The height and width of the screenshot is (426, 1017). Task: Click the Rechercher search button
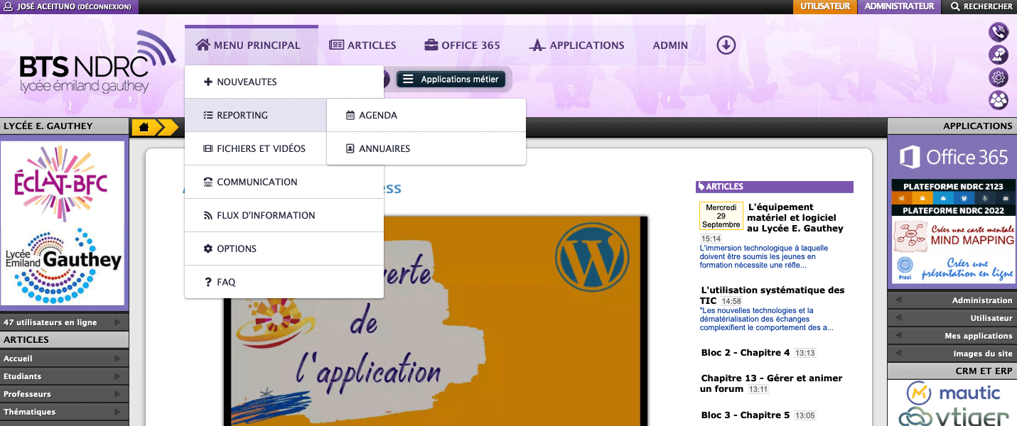click(981, 6)
